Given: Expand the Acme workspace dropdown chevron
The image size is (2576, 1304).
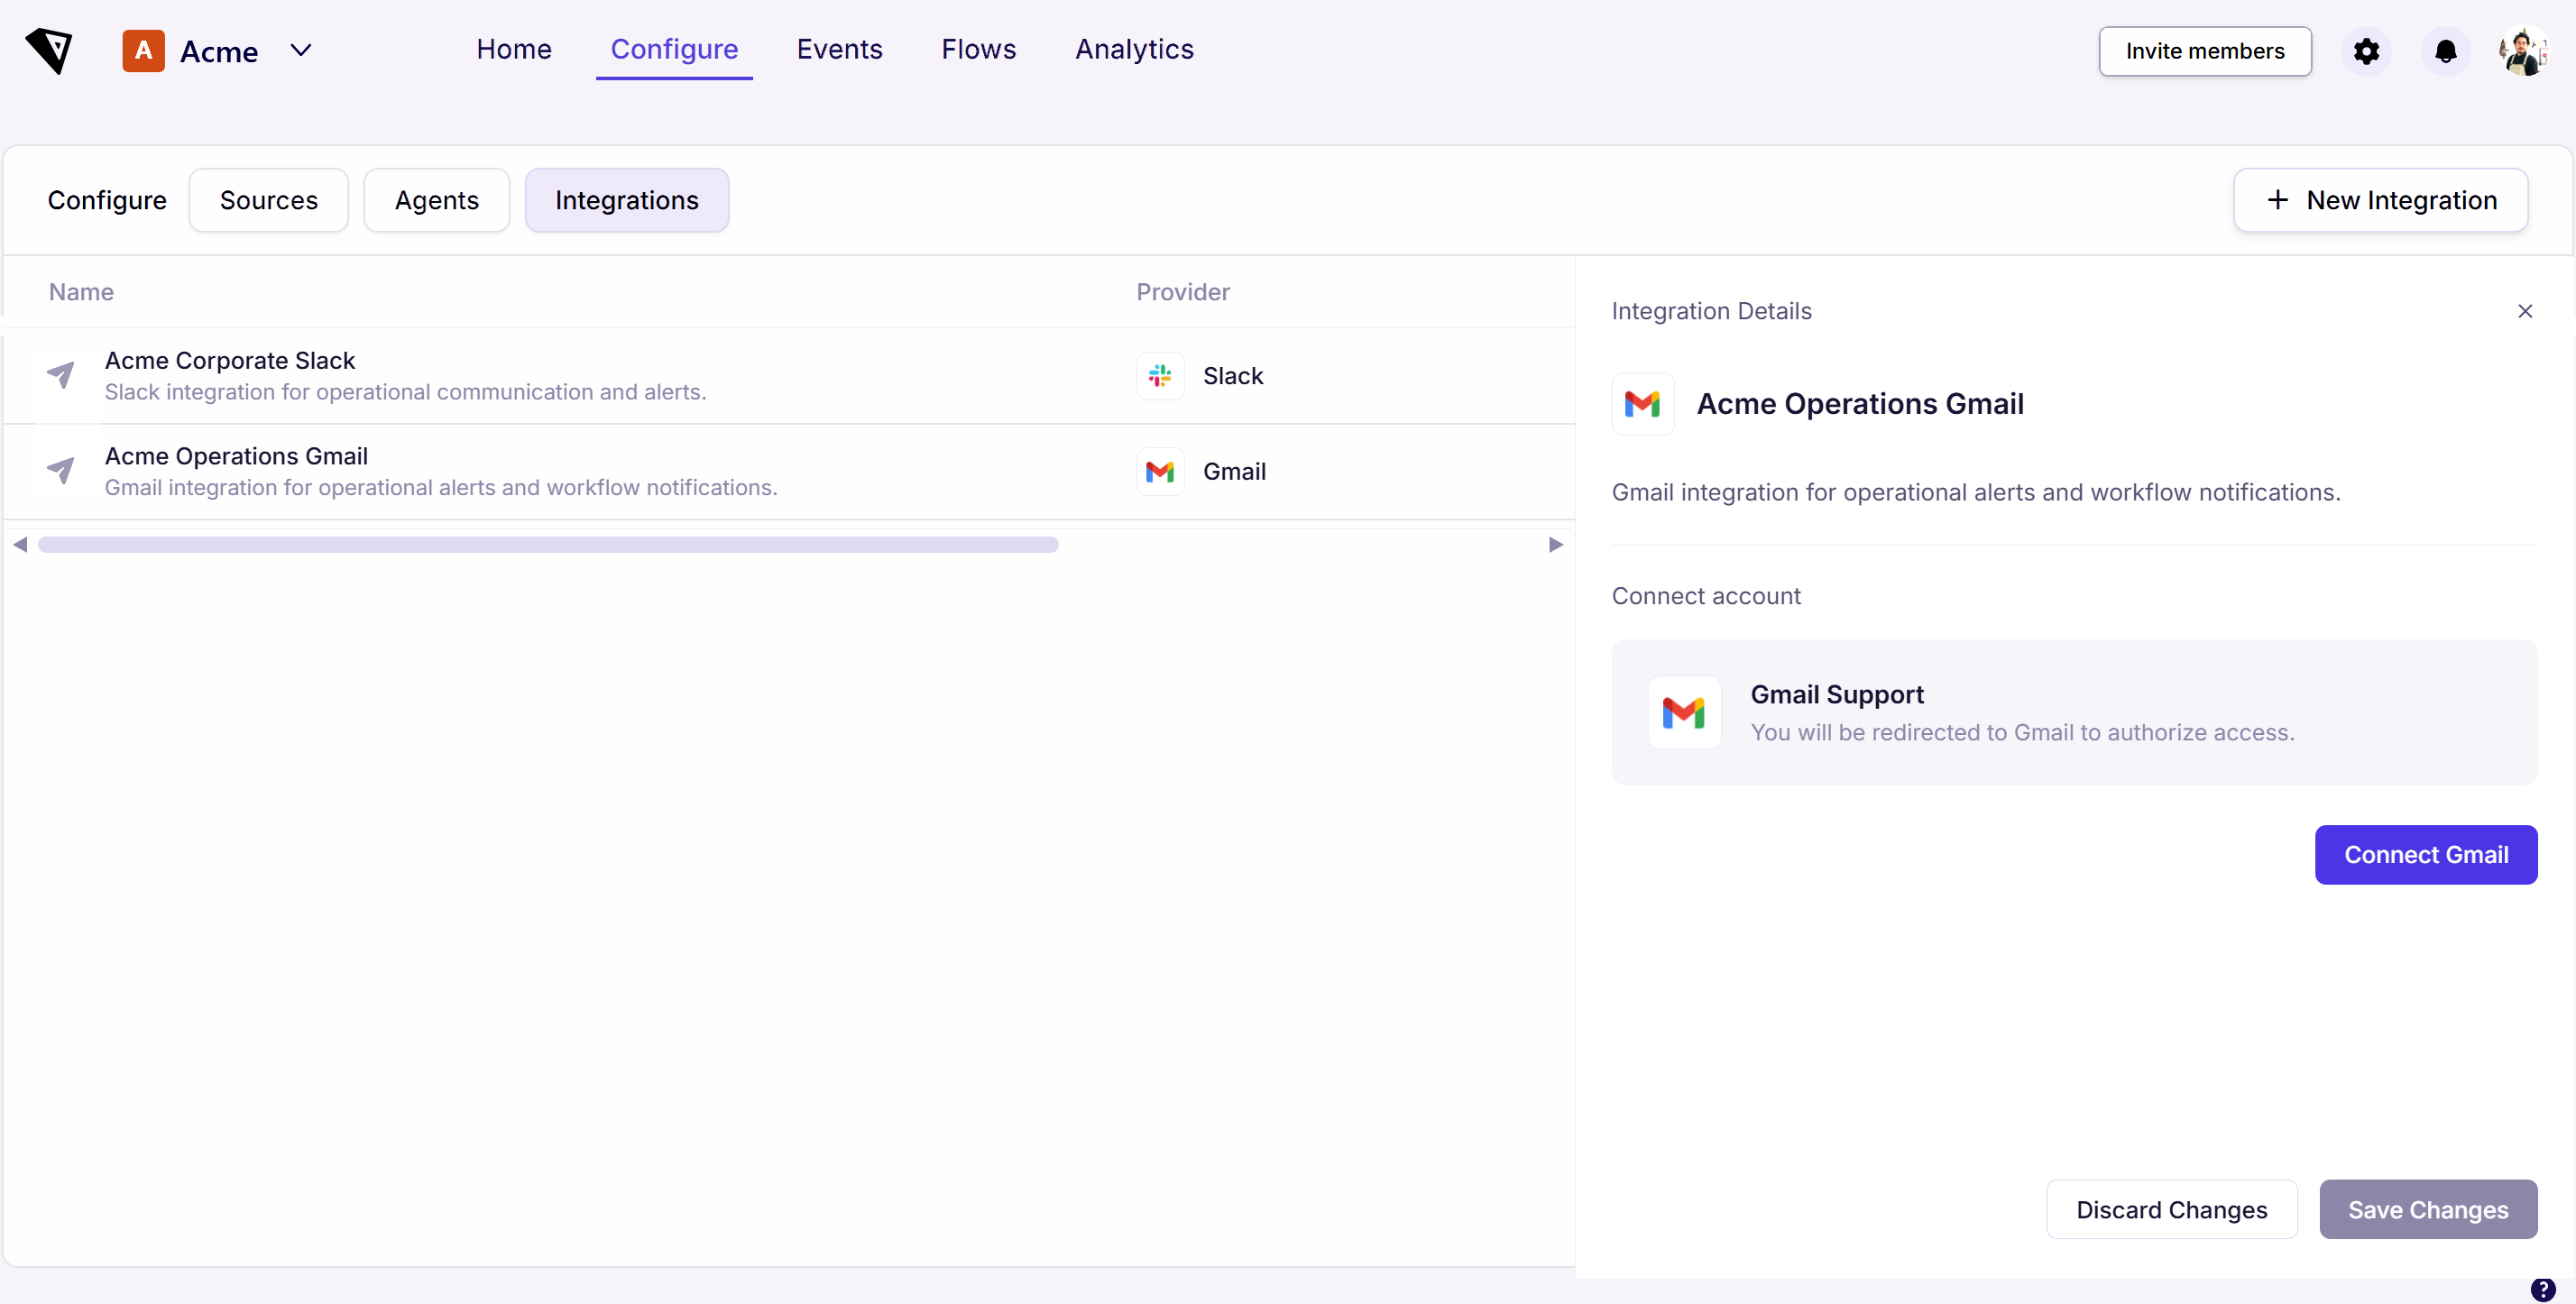Looking at the screenshot, I should 301,50.
